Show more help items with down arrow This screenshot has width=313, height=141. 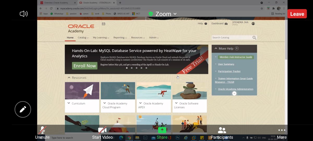pyautogui.click(x=234, y=93)
